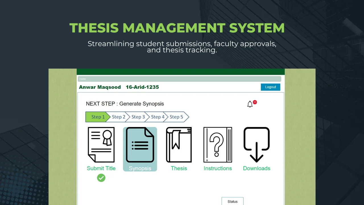Image resolution: width=364 pixels, height=205 pixels.
Task: Click the Downloads arrow icon
Action: click(257, 145)
